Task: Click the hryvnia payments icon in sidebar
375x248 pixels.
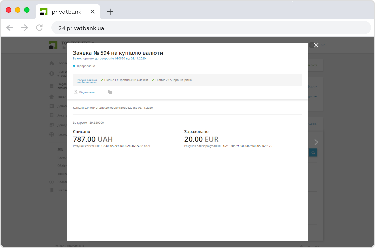Action: pos(52,74)
